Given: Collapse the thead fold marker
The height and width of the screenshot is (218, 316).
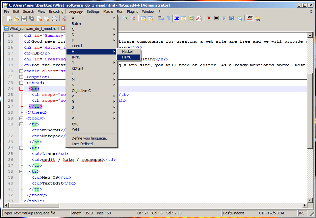Looking at the screenshot, I should [21, 83].
